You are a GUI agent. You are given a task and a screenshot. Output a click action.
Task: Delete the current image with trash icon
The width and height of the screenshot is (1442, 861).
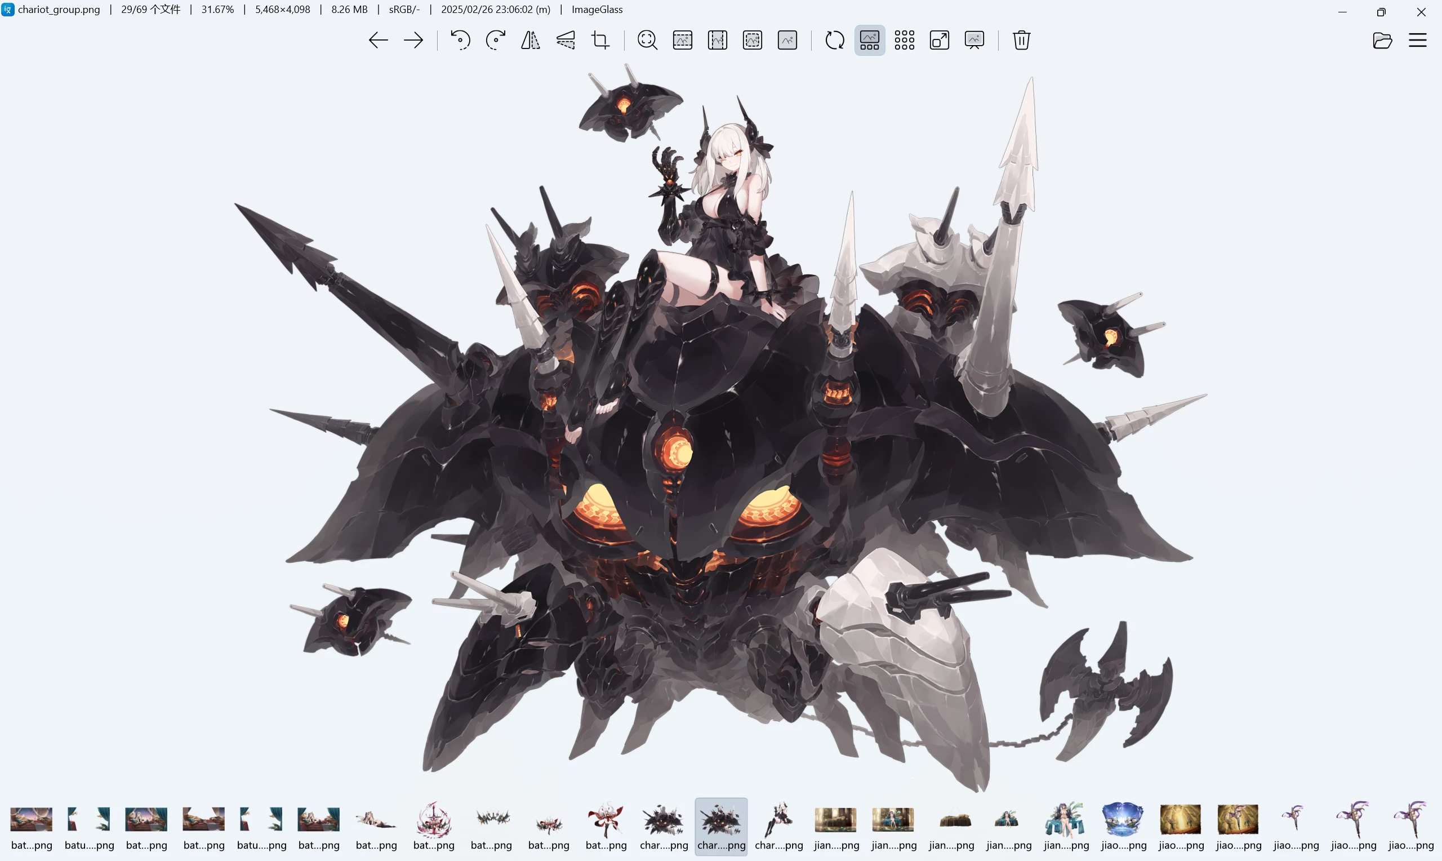pyautogui.click(x=1022, y=40)
